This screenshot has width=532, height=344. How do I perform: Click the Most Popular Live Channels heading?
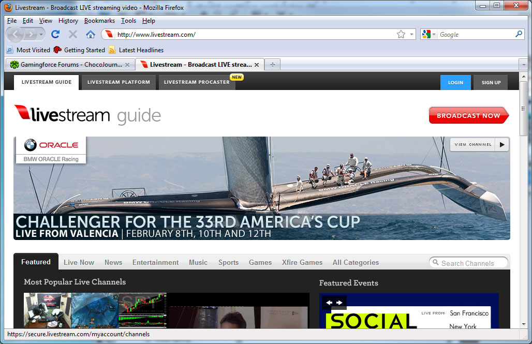(x=75, y=282)
